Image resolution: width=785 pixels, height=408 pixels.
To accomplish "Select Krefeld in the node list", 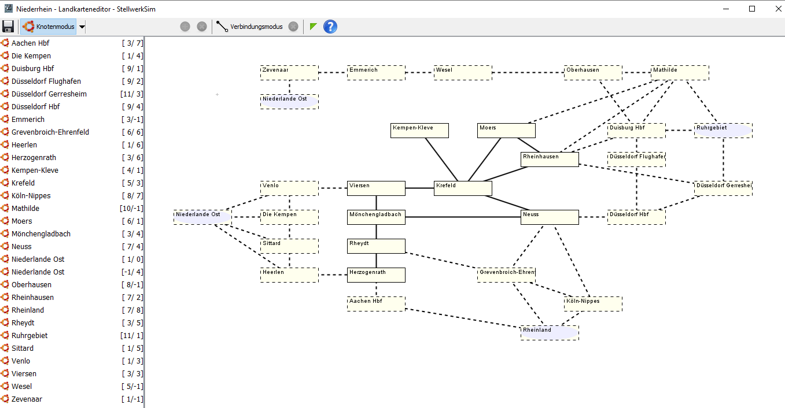I will 23,183.
